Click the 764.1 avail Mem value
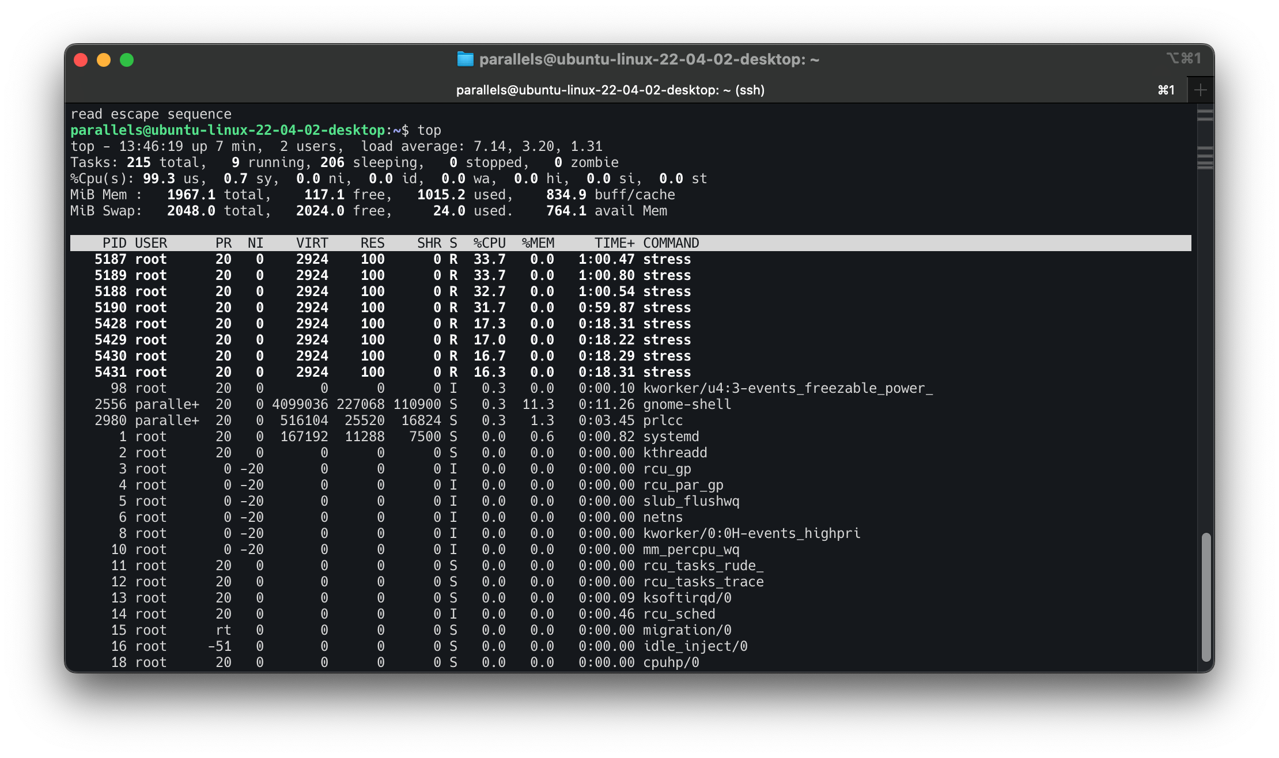Image resolution: width=1279 pixels, height=758 pixels. click(566, 211)
